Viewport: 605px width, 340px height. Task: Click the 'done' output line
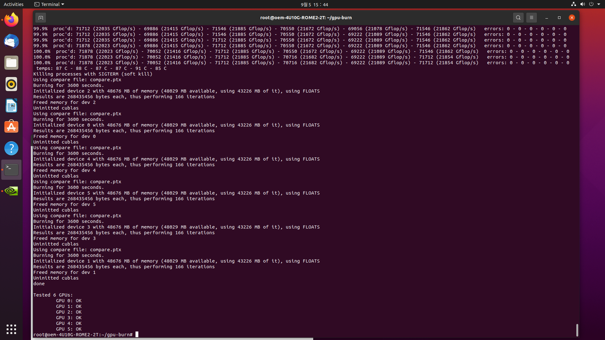39,284
